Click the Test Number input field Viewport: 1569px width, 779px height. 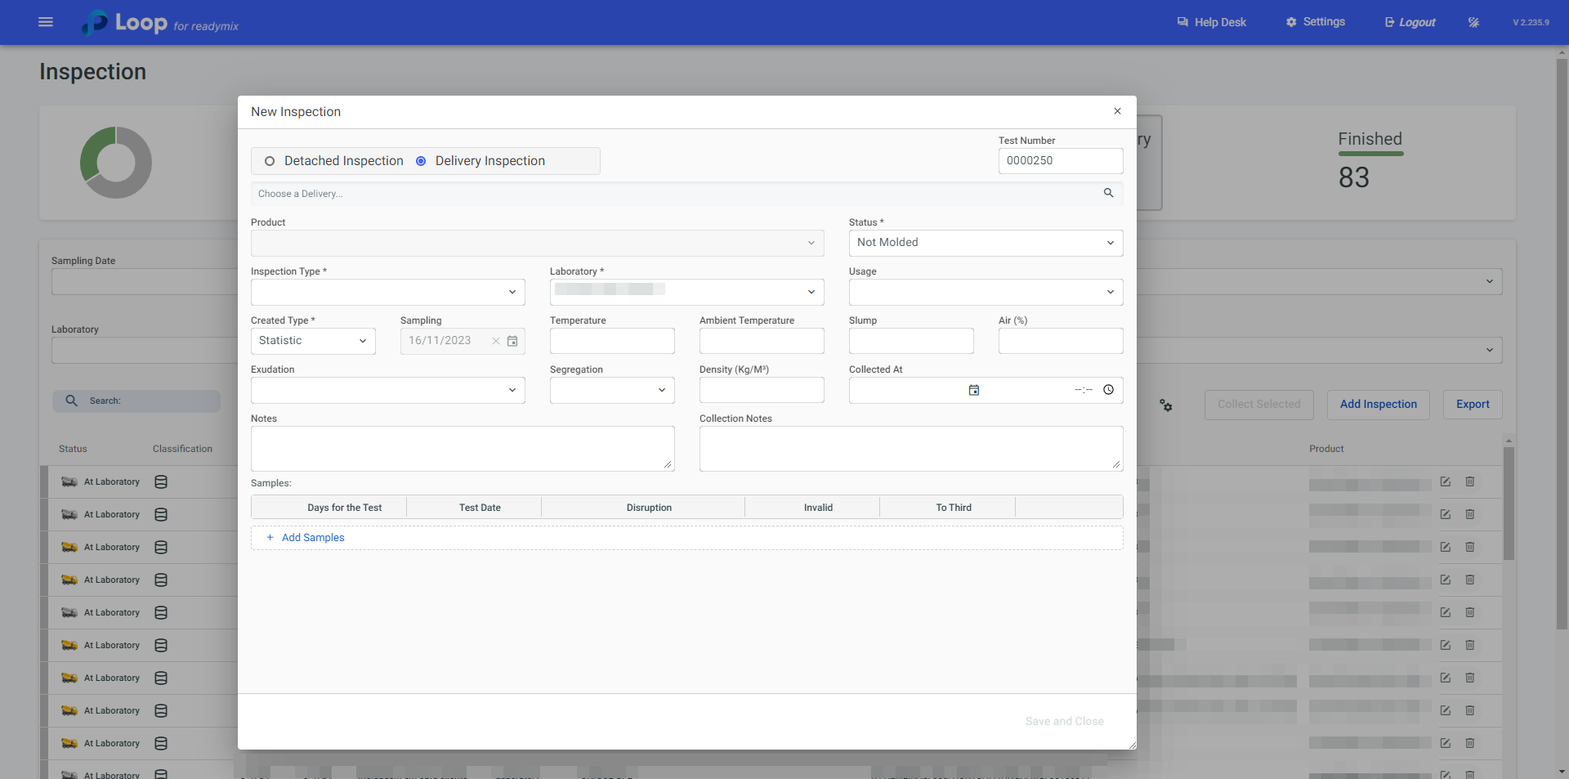coord(1060,161)
